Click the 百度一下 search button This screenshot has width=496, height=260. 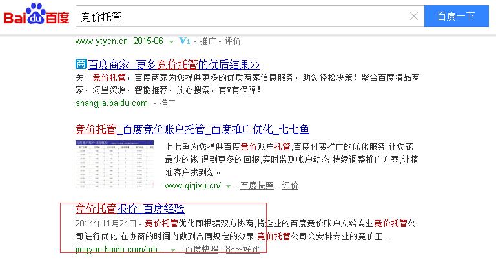point(456,16)
